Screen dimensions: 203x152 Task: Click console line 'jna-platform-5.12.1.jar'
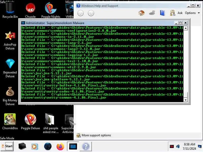pos(55,79)
